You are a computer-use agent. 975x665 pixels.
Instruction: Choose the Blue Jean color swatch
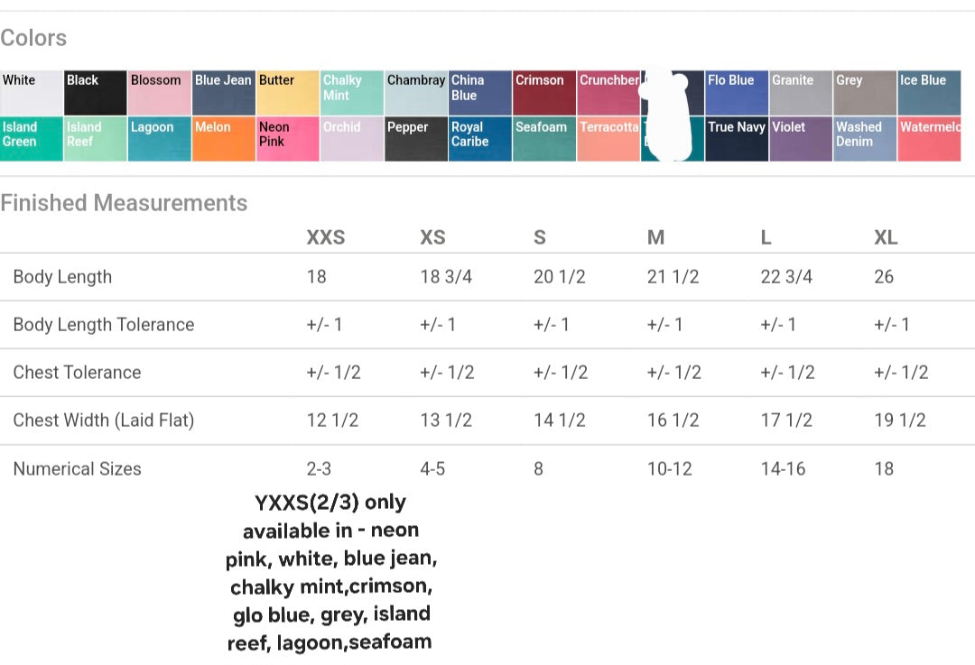(x=224, y=93)
